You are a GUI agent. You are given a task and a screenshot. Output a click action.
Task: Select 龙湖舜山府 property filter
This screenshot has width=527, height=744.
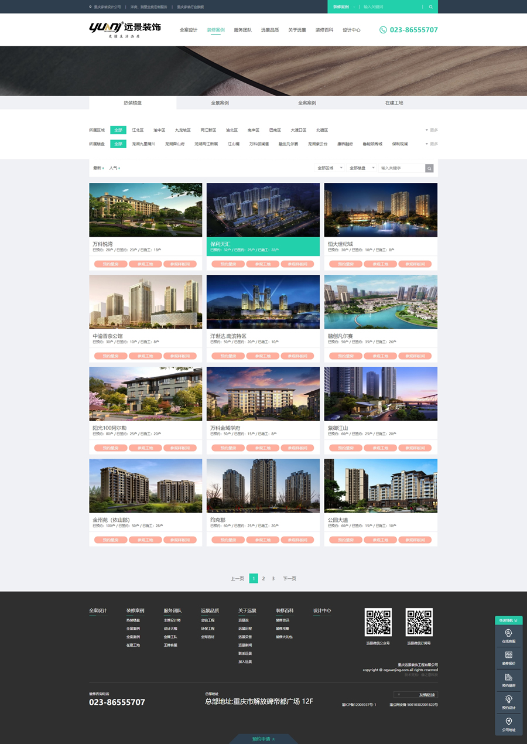(x=174, y=144)
